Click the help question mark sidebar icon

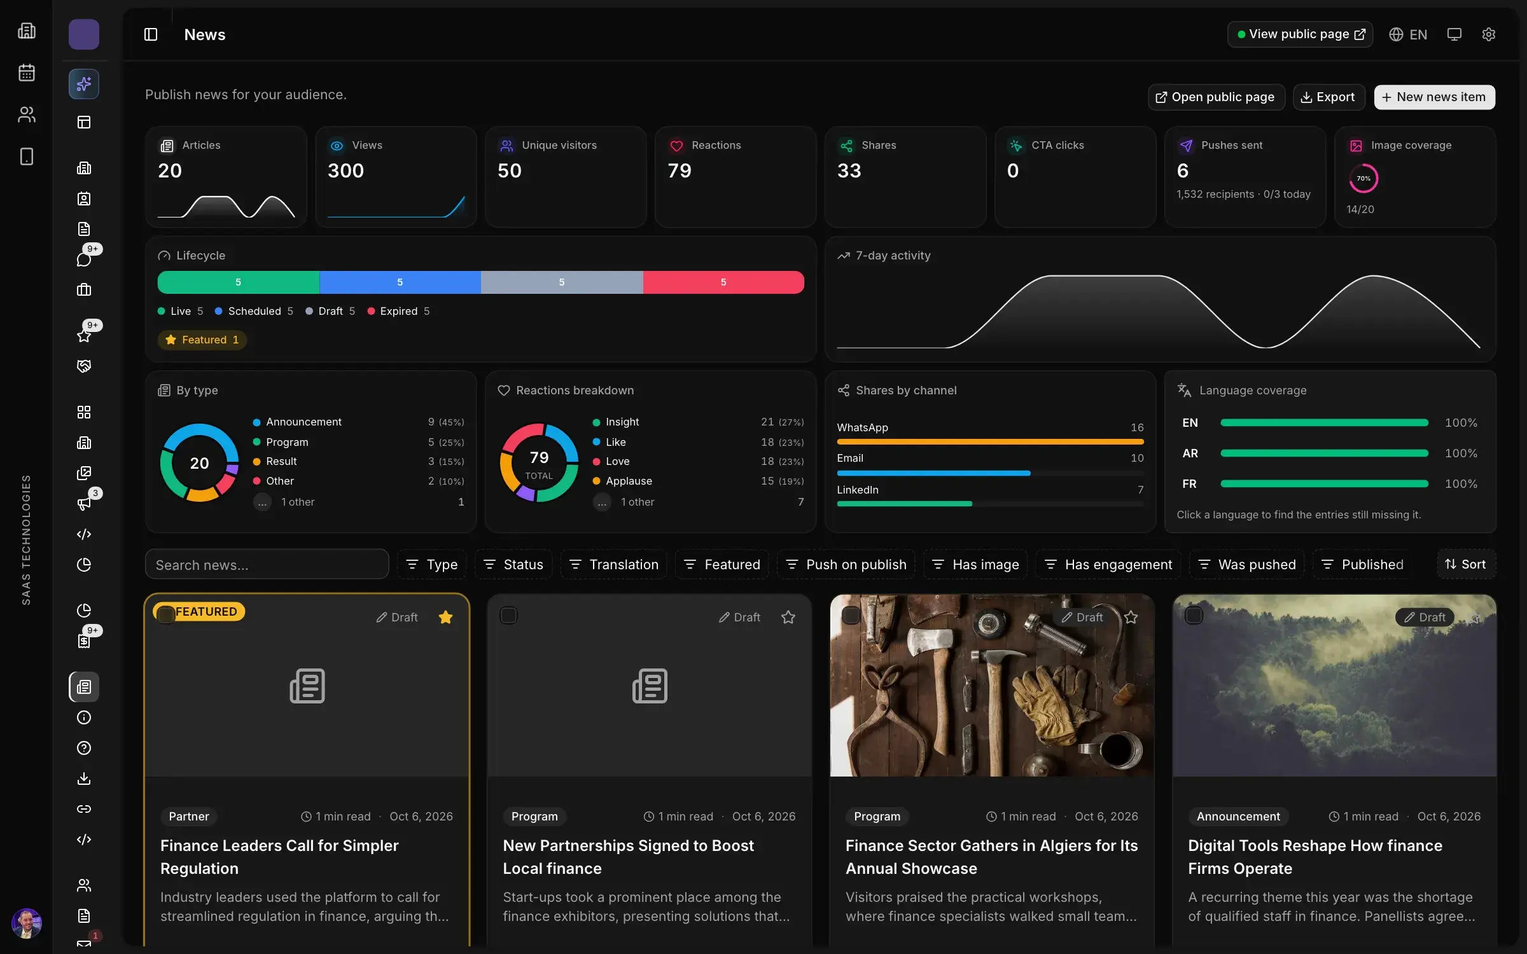[x=84, y=748]
